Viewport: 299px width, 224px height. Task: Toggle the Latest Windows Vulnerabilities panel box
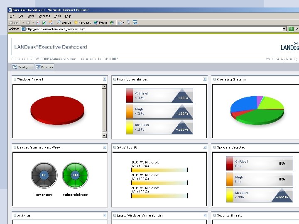coord(115,215)
